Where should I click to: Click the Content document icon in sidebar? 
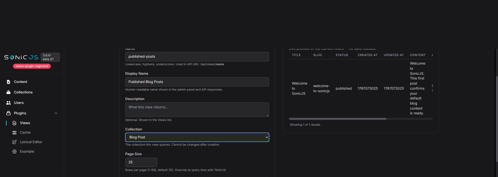click(9, 82)
